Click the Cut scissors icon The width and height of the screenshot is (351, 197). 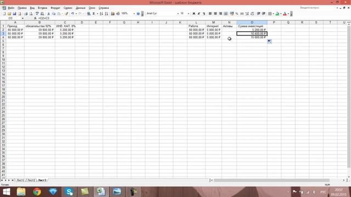49,14
